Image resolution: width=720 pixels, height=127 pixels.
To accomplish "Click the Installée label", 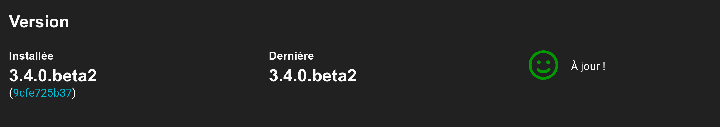I will tap(31, 56).
